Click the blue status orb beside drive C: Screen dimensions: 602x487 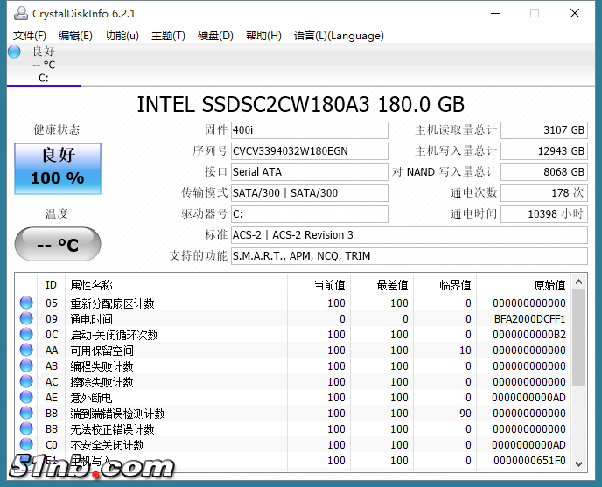(x=14, y=52)
